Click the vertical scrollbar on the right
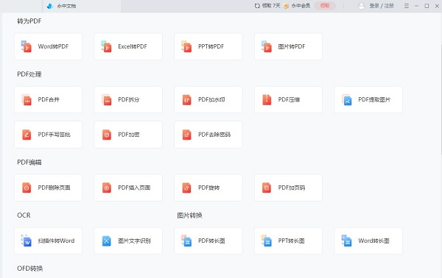442x278 pixels. (x=441, y=99)
